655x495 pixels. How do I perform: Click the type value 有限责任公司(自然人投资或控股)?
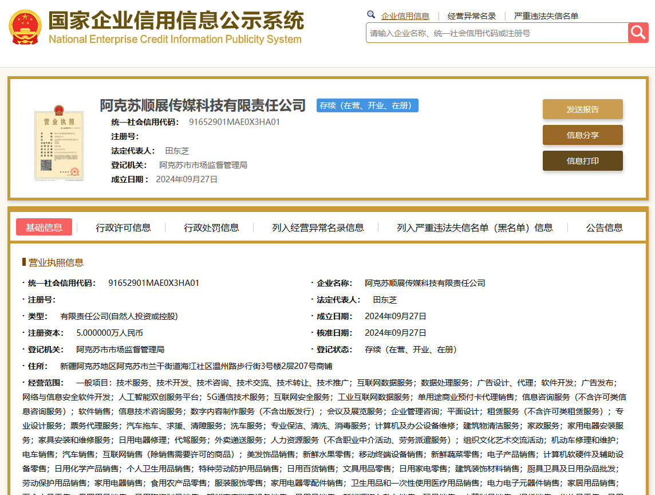119,316
